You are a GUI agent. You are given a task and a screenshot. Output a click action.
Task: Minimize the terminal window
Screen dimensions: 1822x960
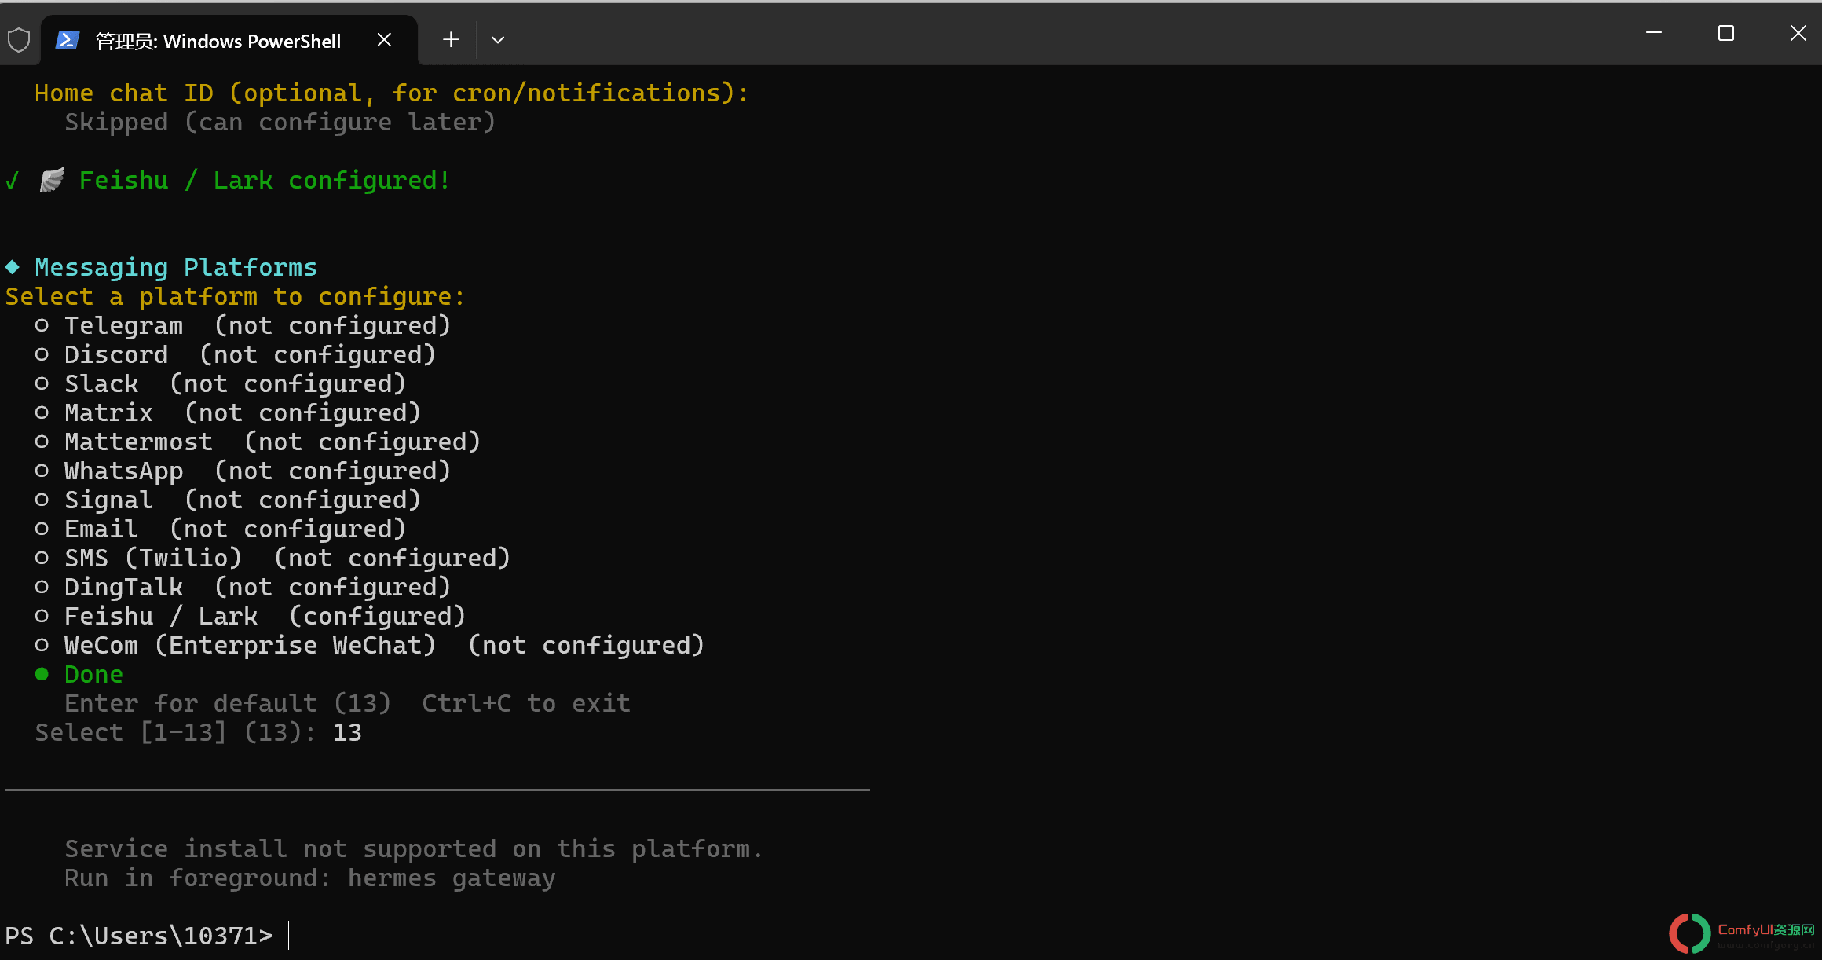[1654, 33]
